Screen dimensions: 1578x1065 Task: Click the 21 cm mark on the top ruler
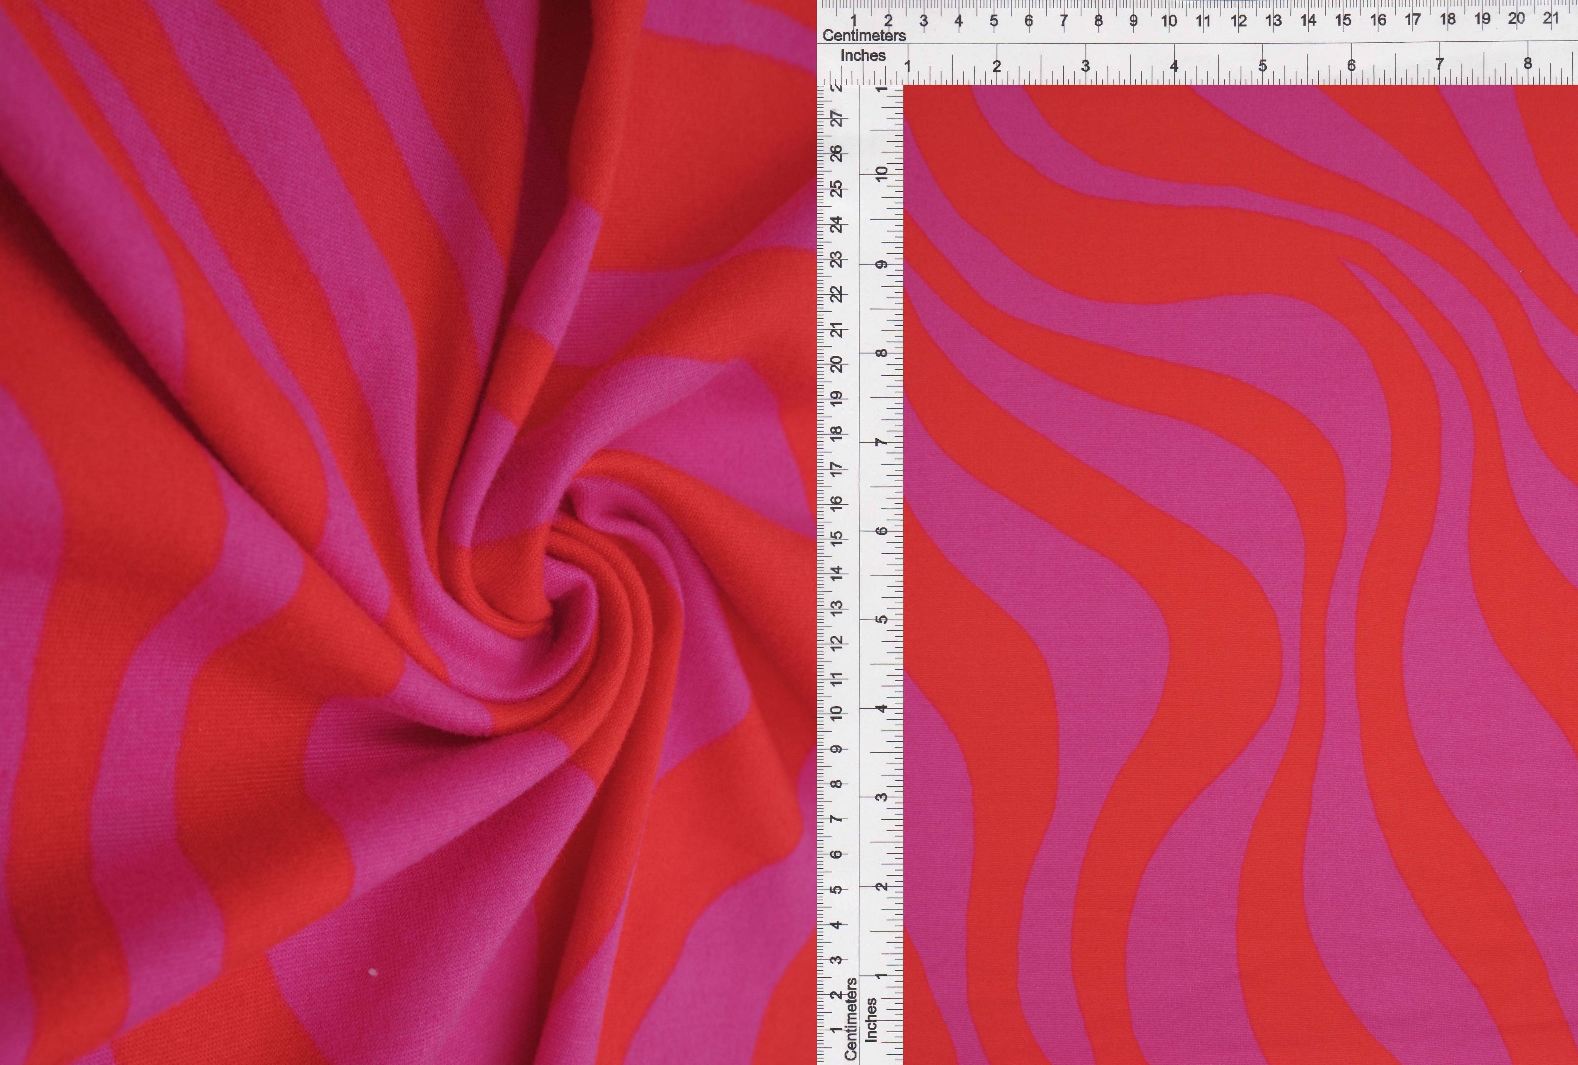[1550, 18]
